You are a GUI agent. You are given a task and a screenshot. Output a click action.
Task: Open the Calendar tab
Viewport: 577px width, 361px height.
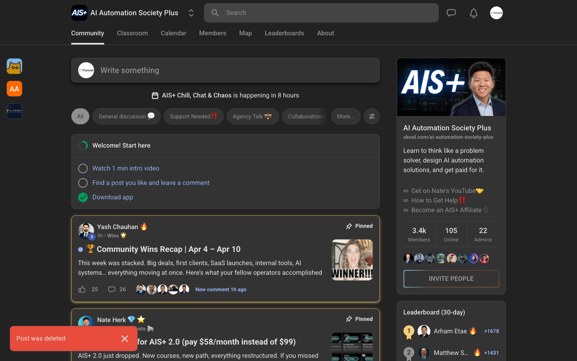click(174, 33)
